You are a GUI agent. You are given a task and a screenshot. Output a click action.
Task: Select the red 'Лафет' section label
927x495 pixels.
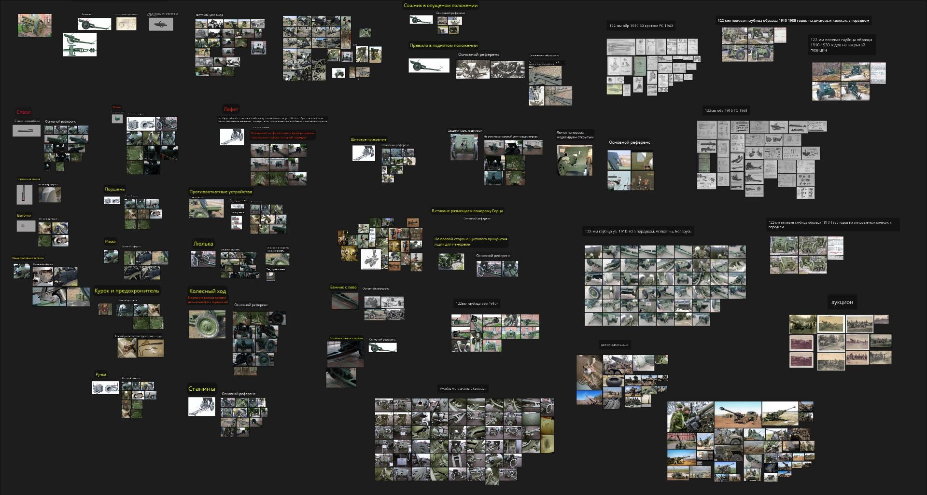pyautogui.click(x=231, y=109)
